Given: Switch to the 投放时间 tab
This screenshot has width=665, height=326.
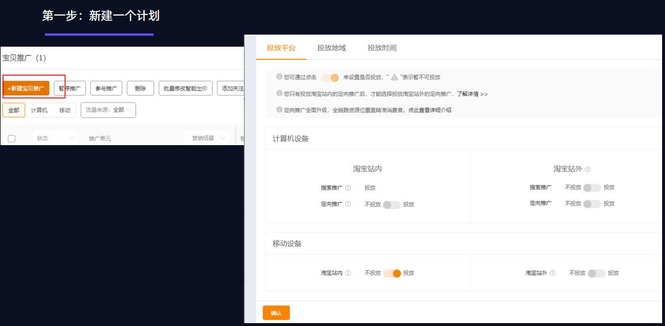Looking at the screenshot, I should (382, 48).
